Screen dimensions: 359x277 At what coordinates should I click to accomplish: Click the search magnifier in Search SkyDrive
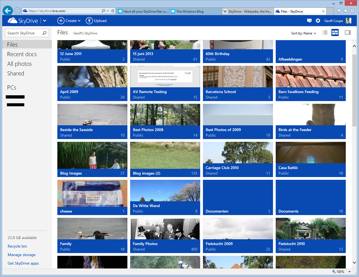coord(44,33)
